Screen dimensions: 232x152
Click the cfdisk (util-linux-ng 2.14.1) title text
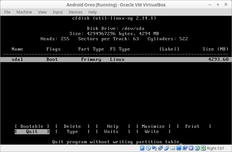[x=114, y=18]
